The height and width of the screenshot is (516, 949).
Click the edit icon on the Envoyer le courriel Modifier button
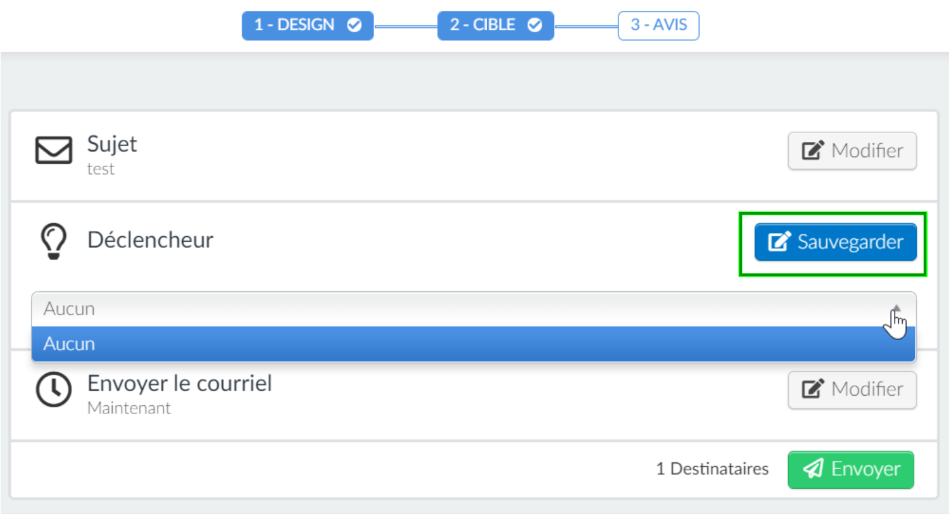[813, 389]
